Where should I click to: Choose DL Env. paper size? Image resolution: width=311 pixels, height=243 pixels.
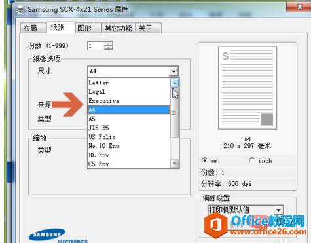(x=128, y=155)
